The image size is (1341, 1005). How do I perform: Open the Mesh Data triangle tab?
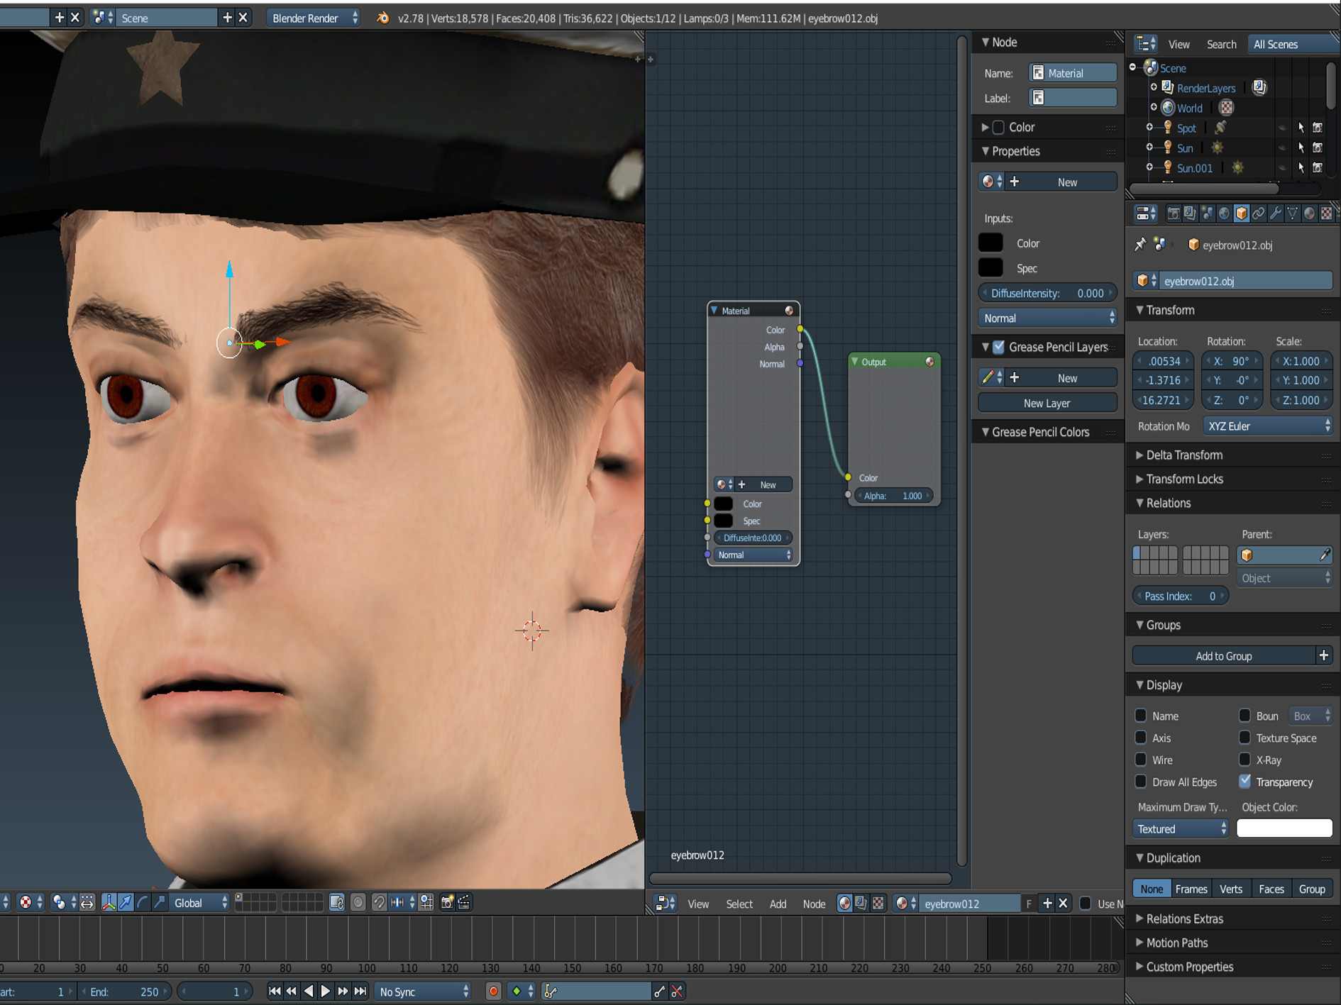click(1292, 213)
